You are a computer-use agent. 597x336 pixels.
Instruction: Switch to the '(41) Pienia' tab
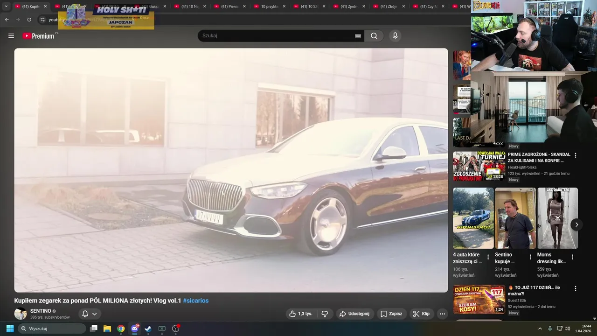[230, 7]
